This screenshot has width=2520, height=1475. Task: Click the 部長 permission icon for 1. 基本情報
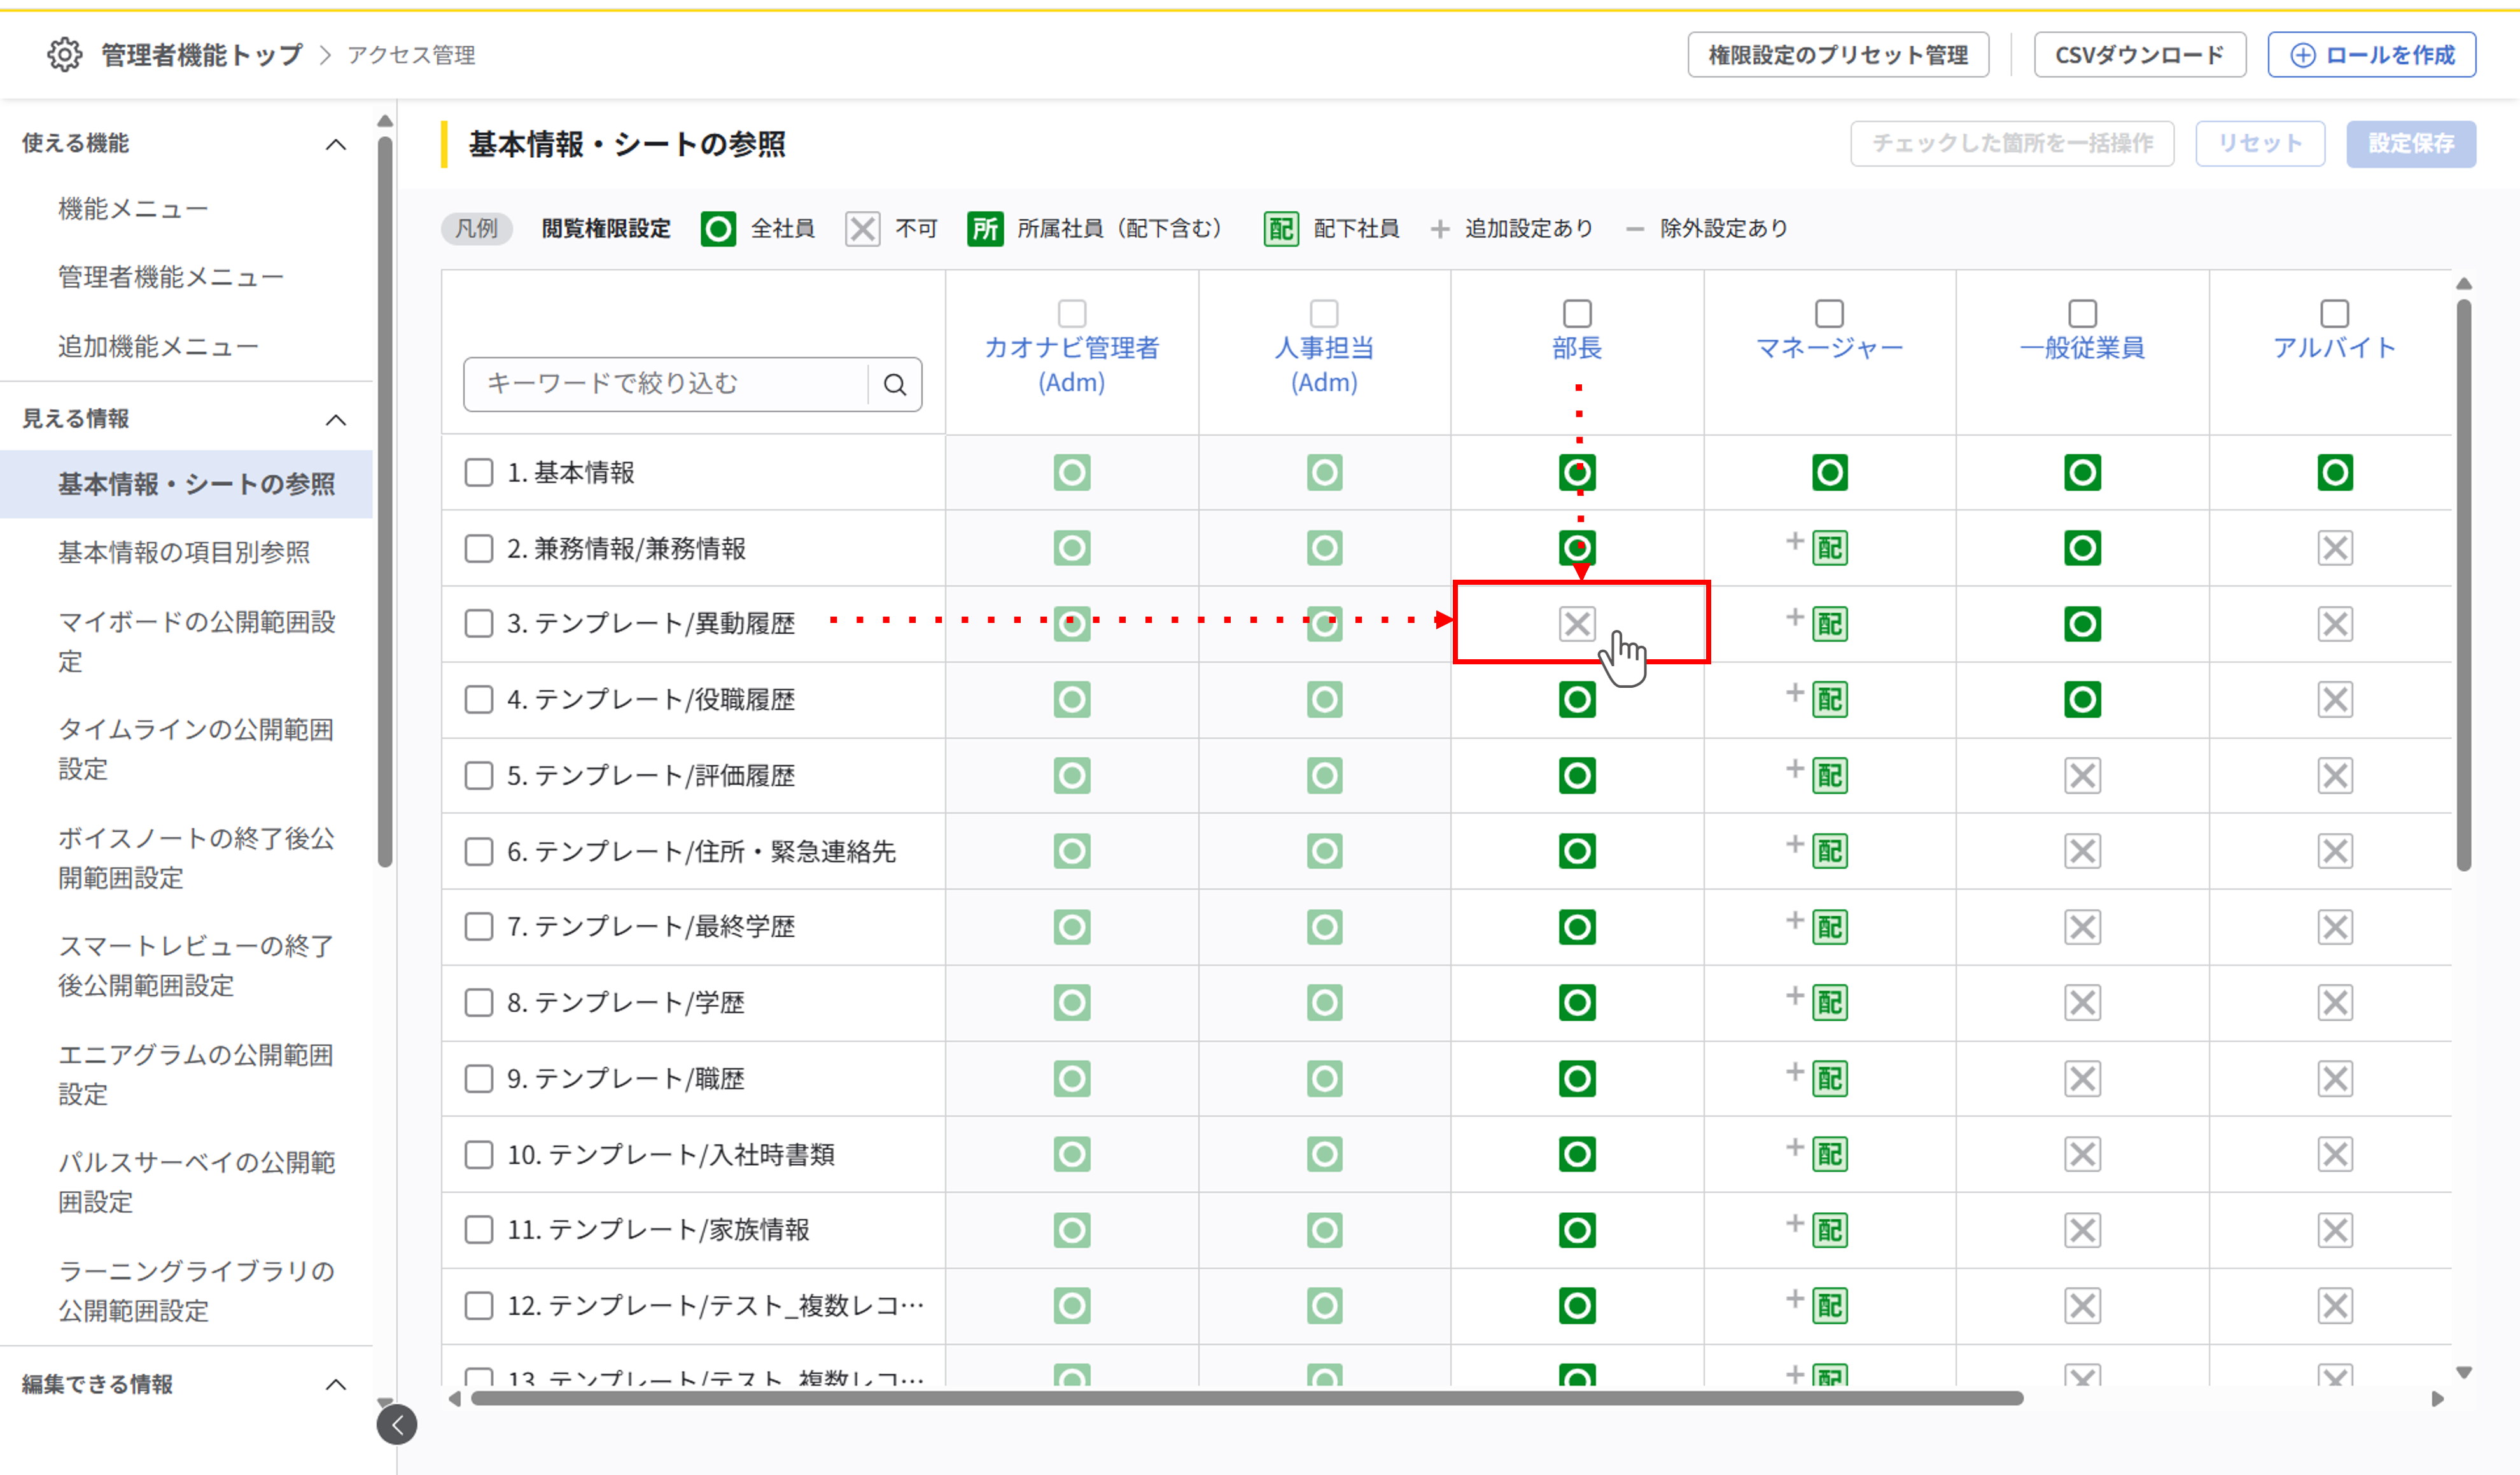point(1577,473)
